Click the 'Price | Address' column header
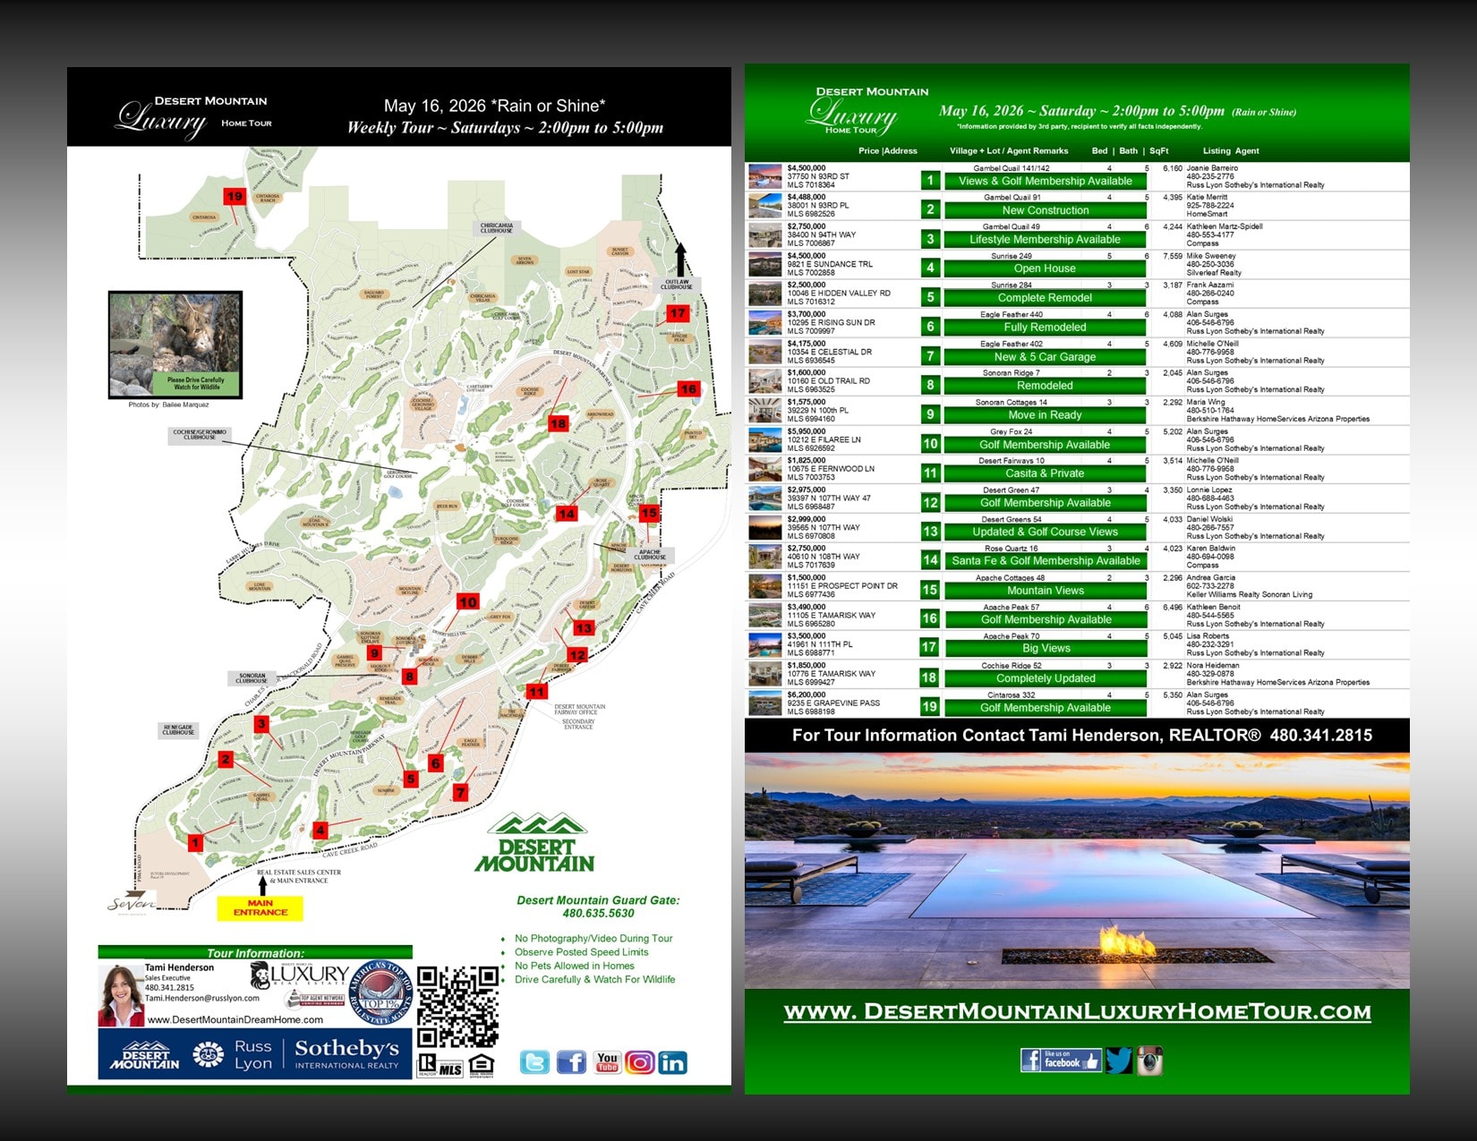 pyautogui.click(x=888, y=151)
